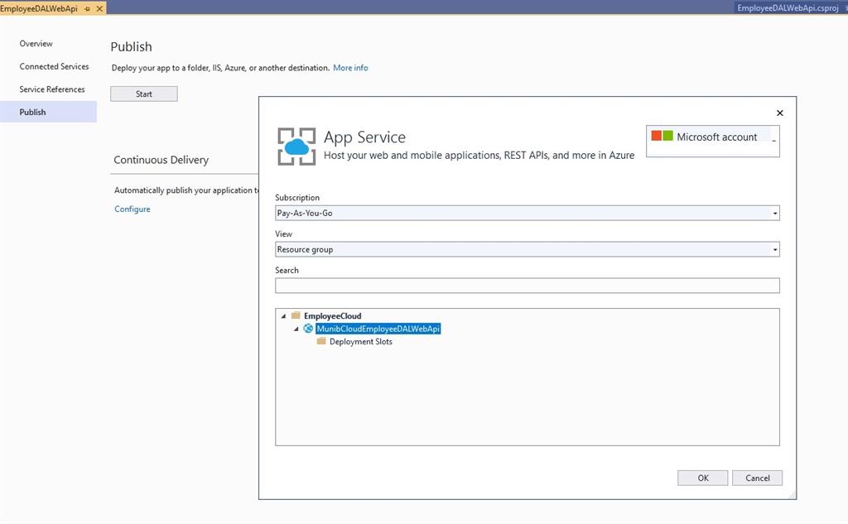848x524 pixels.
Task: Click the Deployment Slots folder icon
Action: click(x=322, y=341)
